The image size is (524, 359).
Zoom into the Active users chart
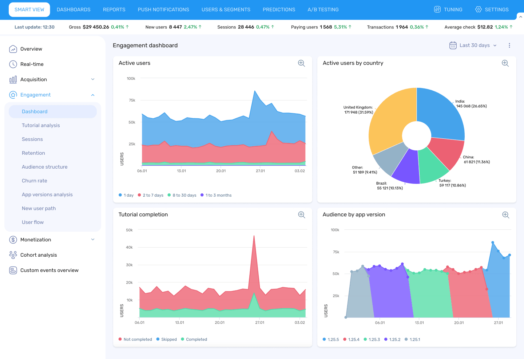pyautogui.click(x=301, y=63)
